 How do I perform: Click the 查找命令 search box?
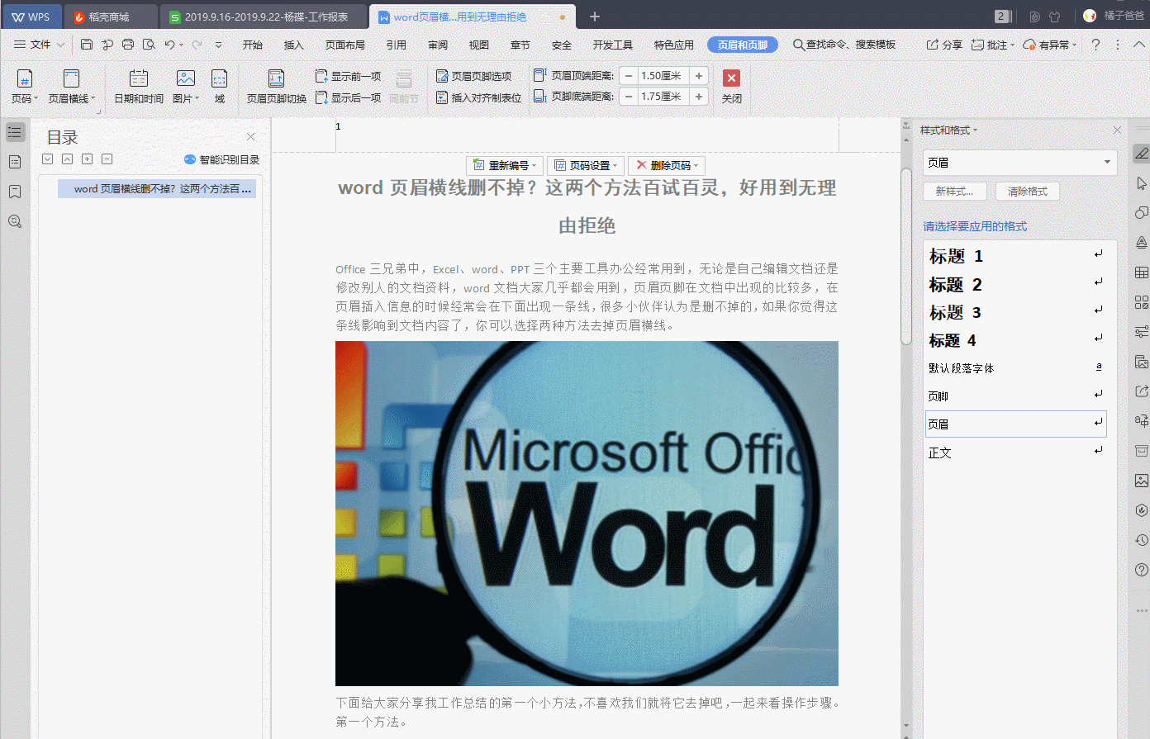point(844,45)
